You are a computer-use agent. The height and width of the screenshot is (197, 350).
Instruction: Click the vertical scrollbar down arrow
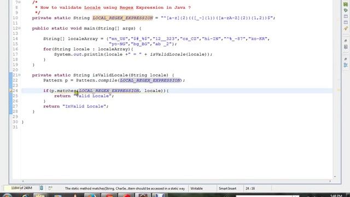(335, 177)
